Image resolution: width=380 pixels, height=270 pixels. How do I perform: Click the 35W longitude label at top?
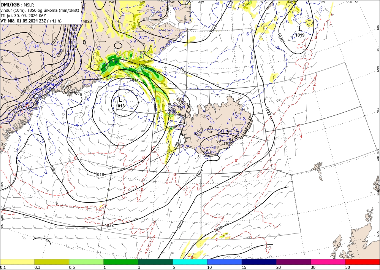click(x=111, y=2)
